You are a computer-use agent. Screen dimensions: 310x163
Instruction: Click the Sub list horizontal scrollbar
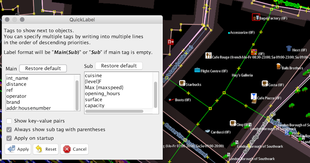(114, 111)
